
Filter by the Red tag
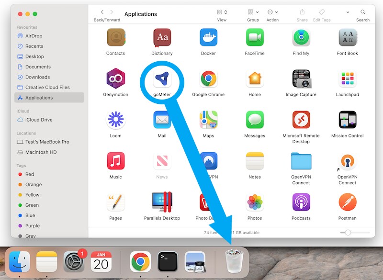(49, 174)
